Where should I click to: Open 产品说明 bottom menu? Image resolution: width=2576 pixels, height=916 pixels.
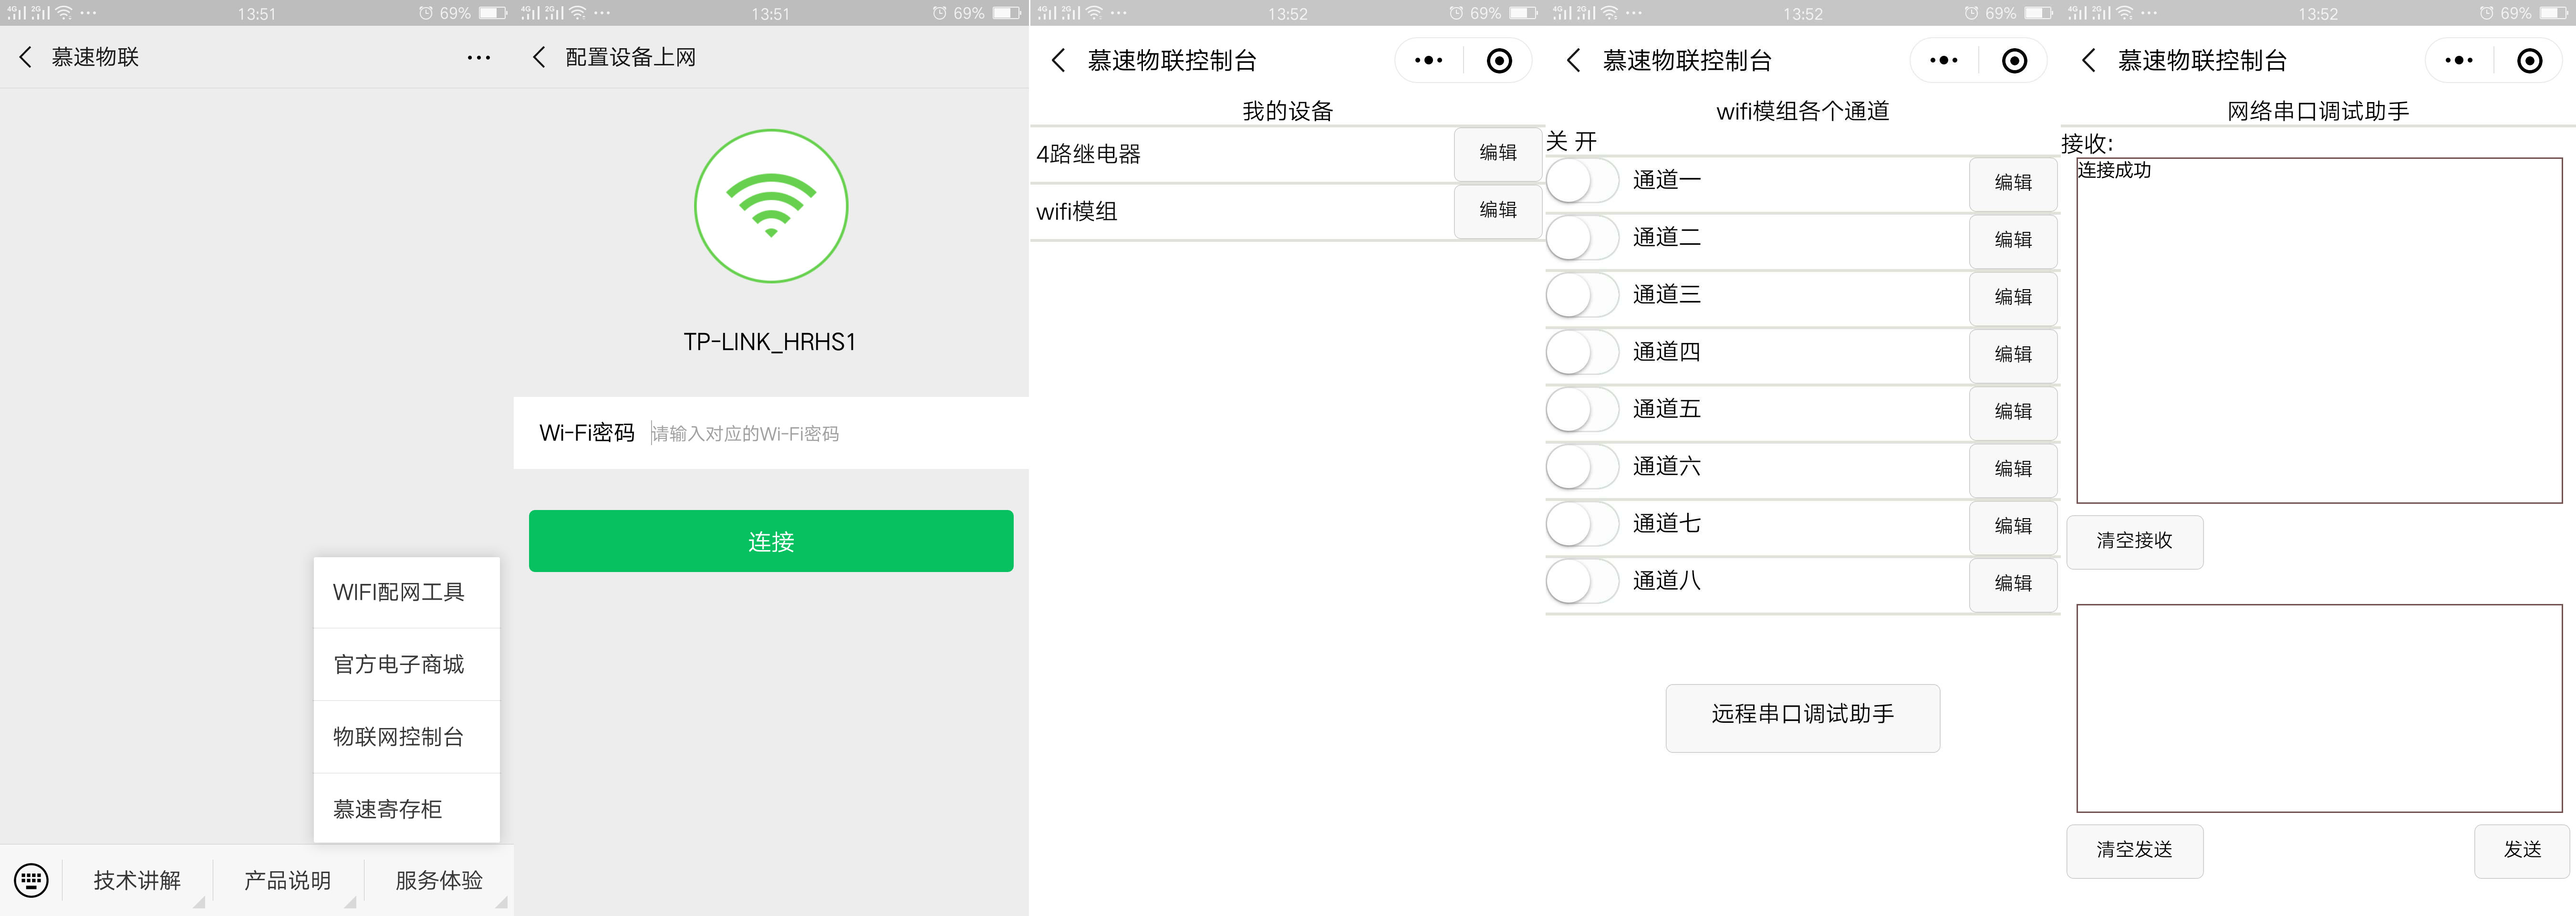288,880
